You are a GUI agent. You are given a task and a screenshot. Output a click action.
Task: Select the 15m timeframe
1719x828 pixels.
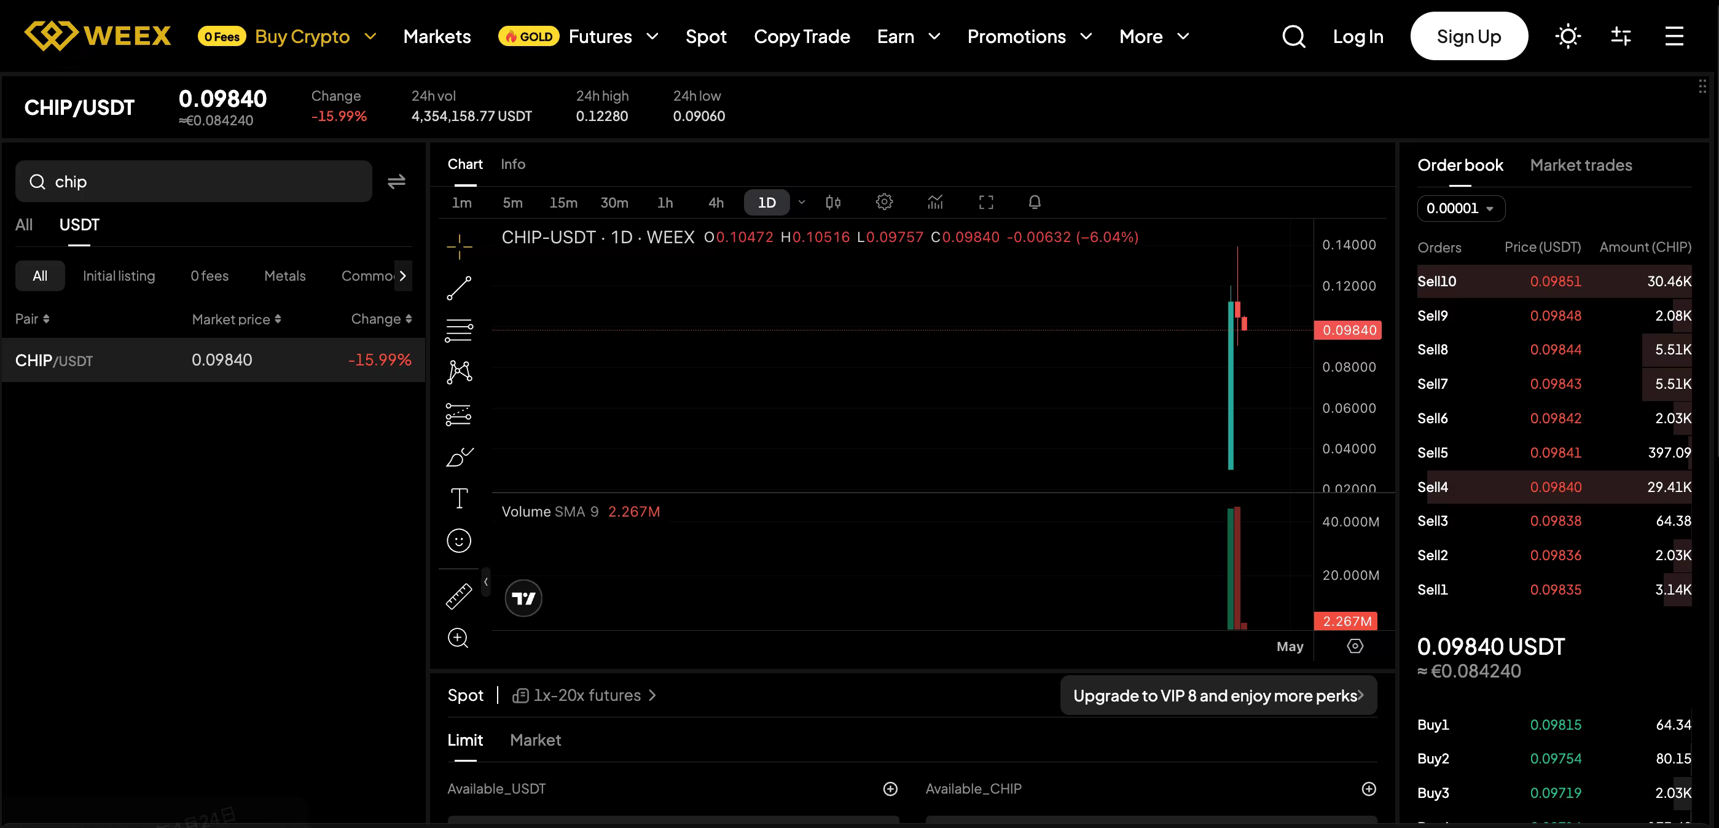(x=563, y=202)
